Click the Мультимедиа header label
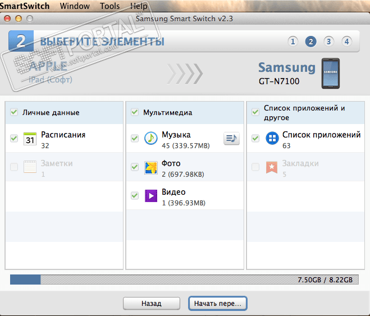Image resolution: width=370 pixels, height=316 pixels. pos(167,112)
